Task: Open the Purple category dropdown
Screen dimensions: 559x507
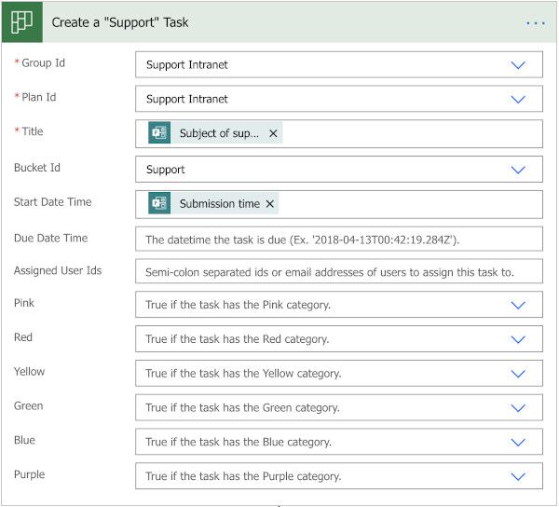Action: (x=518, y=476)
